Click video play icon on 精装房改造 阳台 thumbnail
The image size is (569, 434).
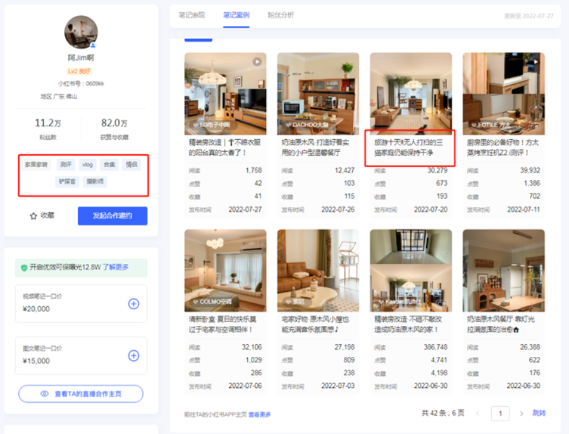pos(257,62)
